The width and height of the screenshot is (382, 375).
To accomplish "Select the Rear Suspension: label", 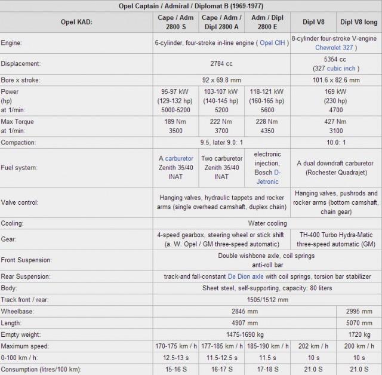I will pos(26,276).
